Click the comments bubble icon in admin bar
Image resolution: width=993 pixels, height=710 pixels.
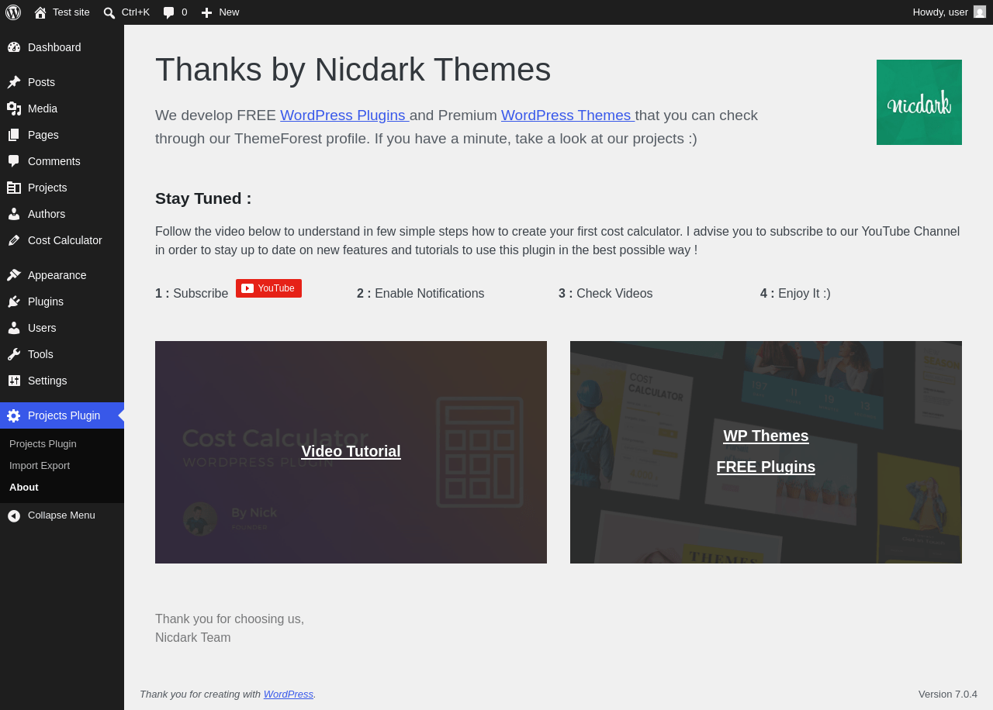(169, 12)
